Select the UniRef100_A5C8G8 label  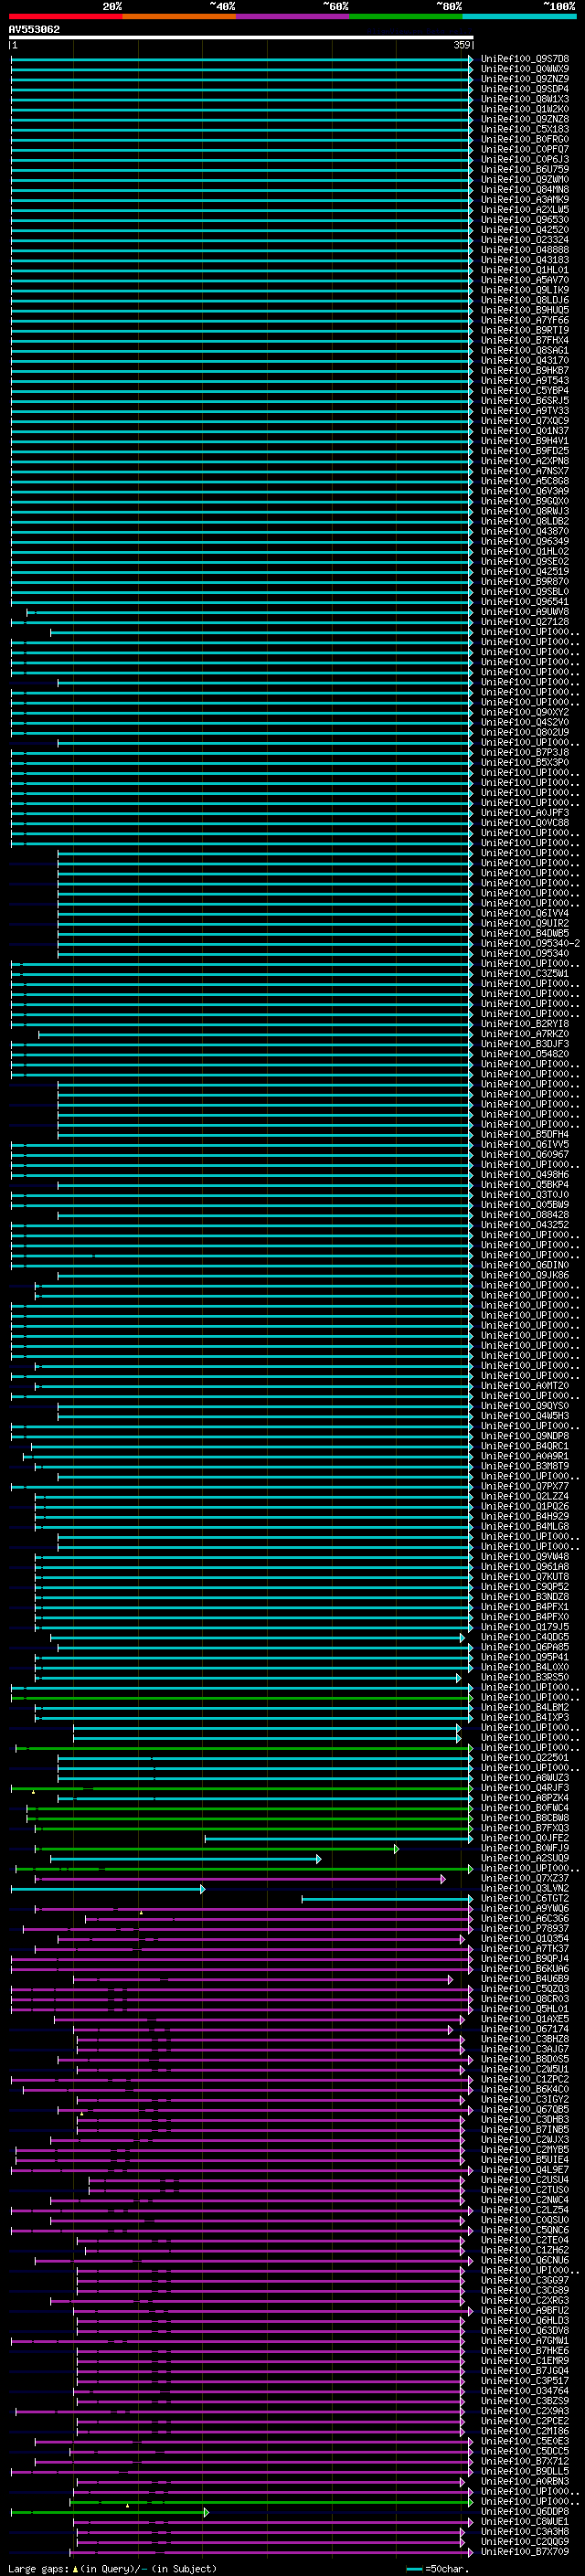525,481
